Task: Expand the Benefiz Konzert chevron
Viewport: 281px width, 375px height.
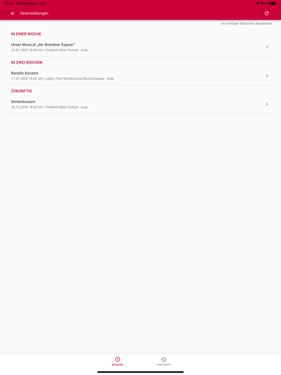Action: coord(267,75)
